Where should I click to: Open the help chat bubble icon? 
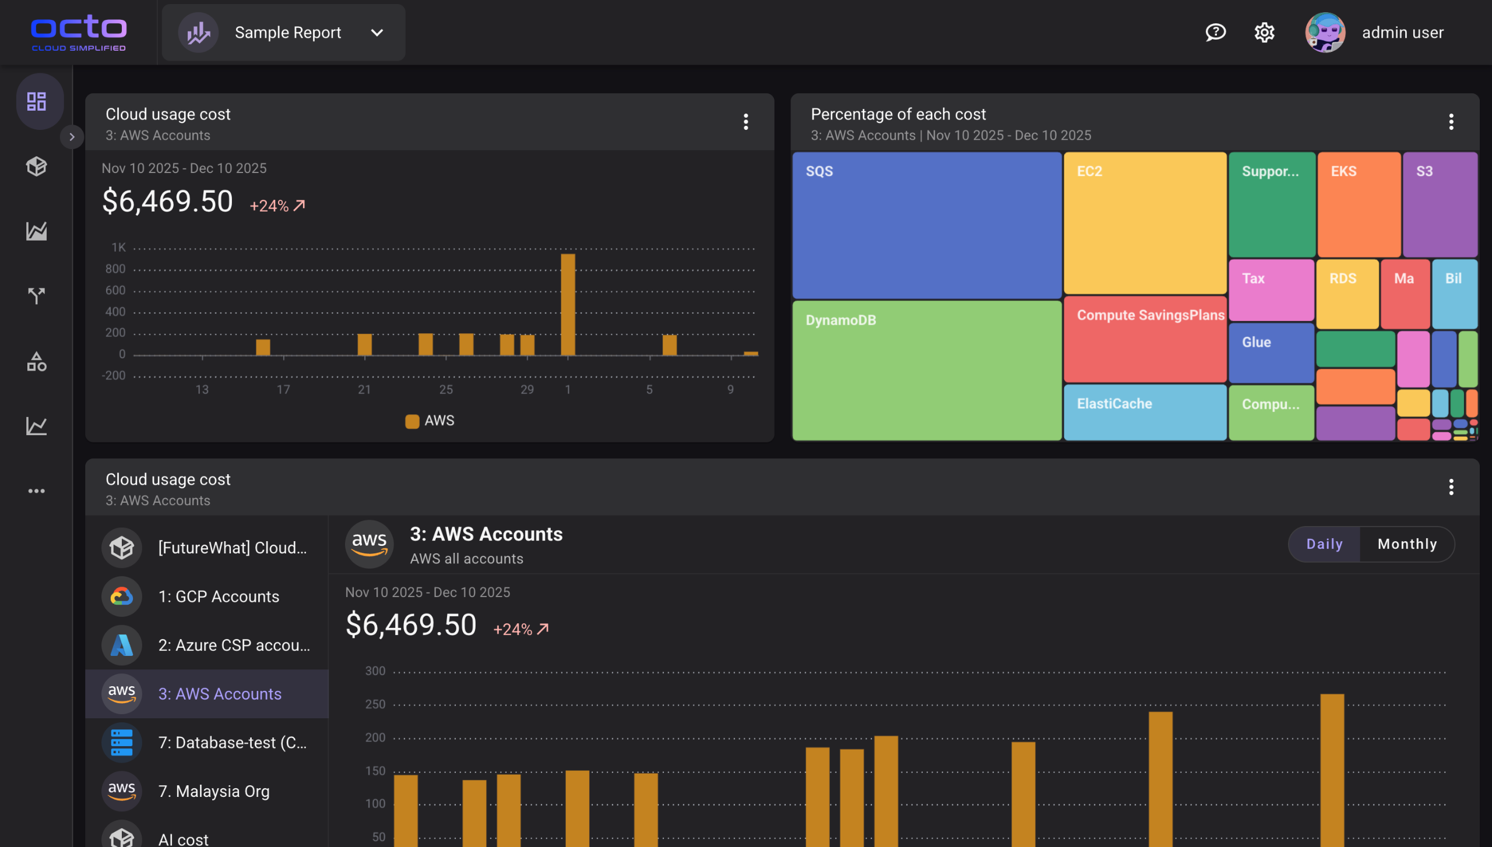(x=1215, y=33)
